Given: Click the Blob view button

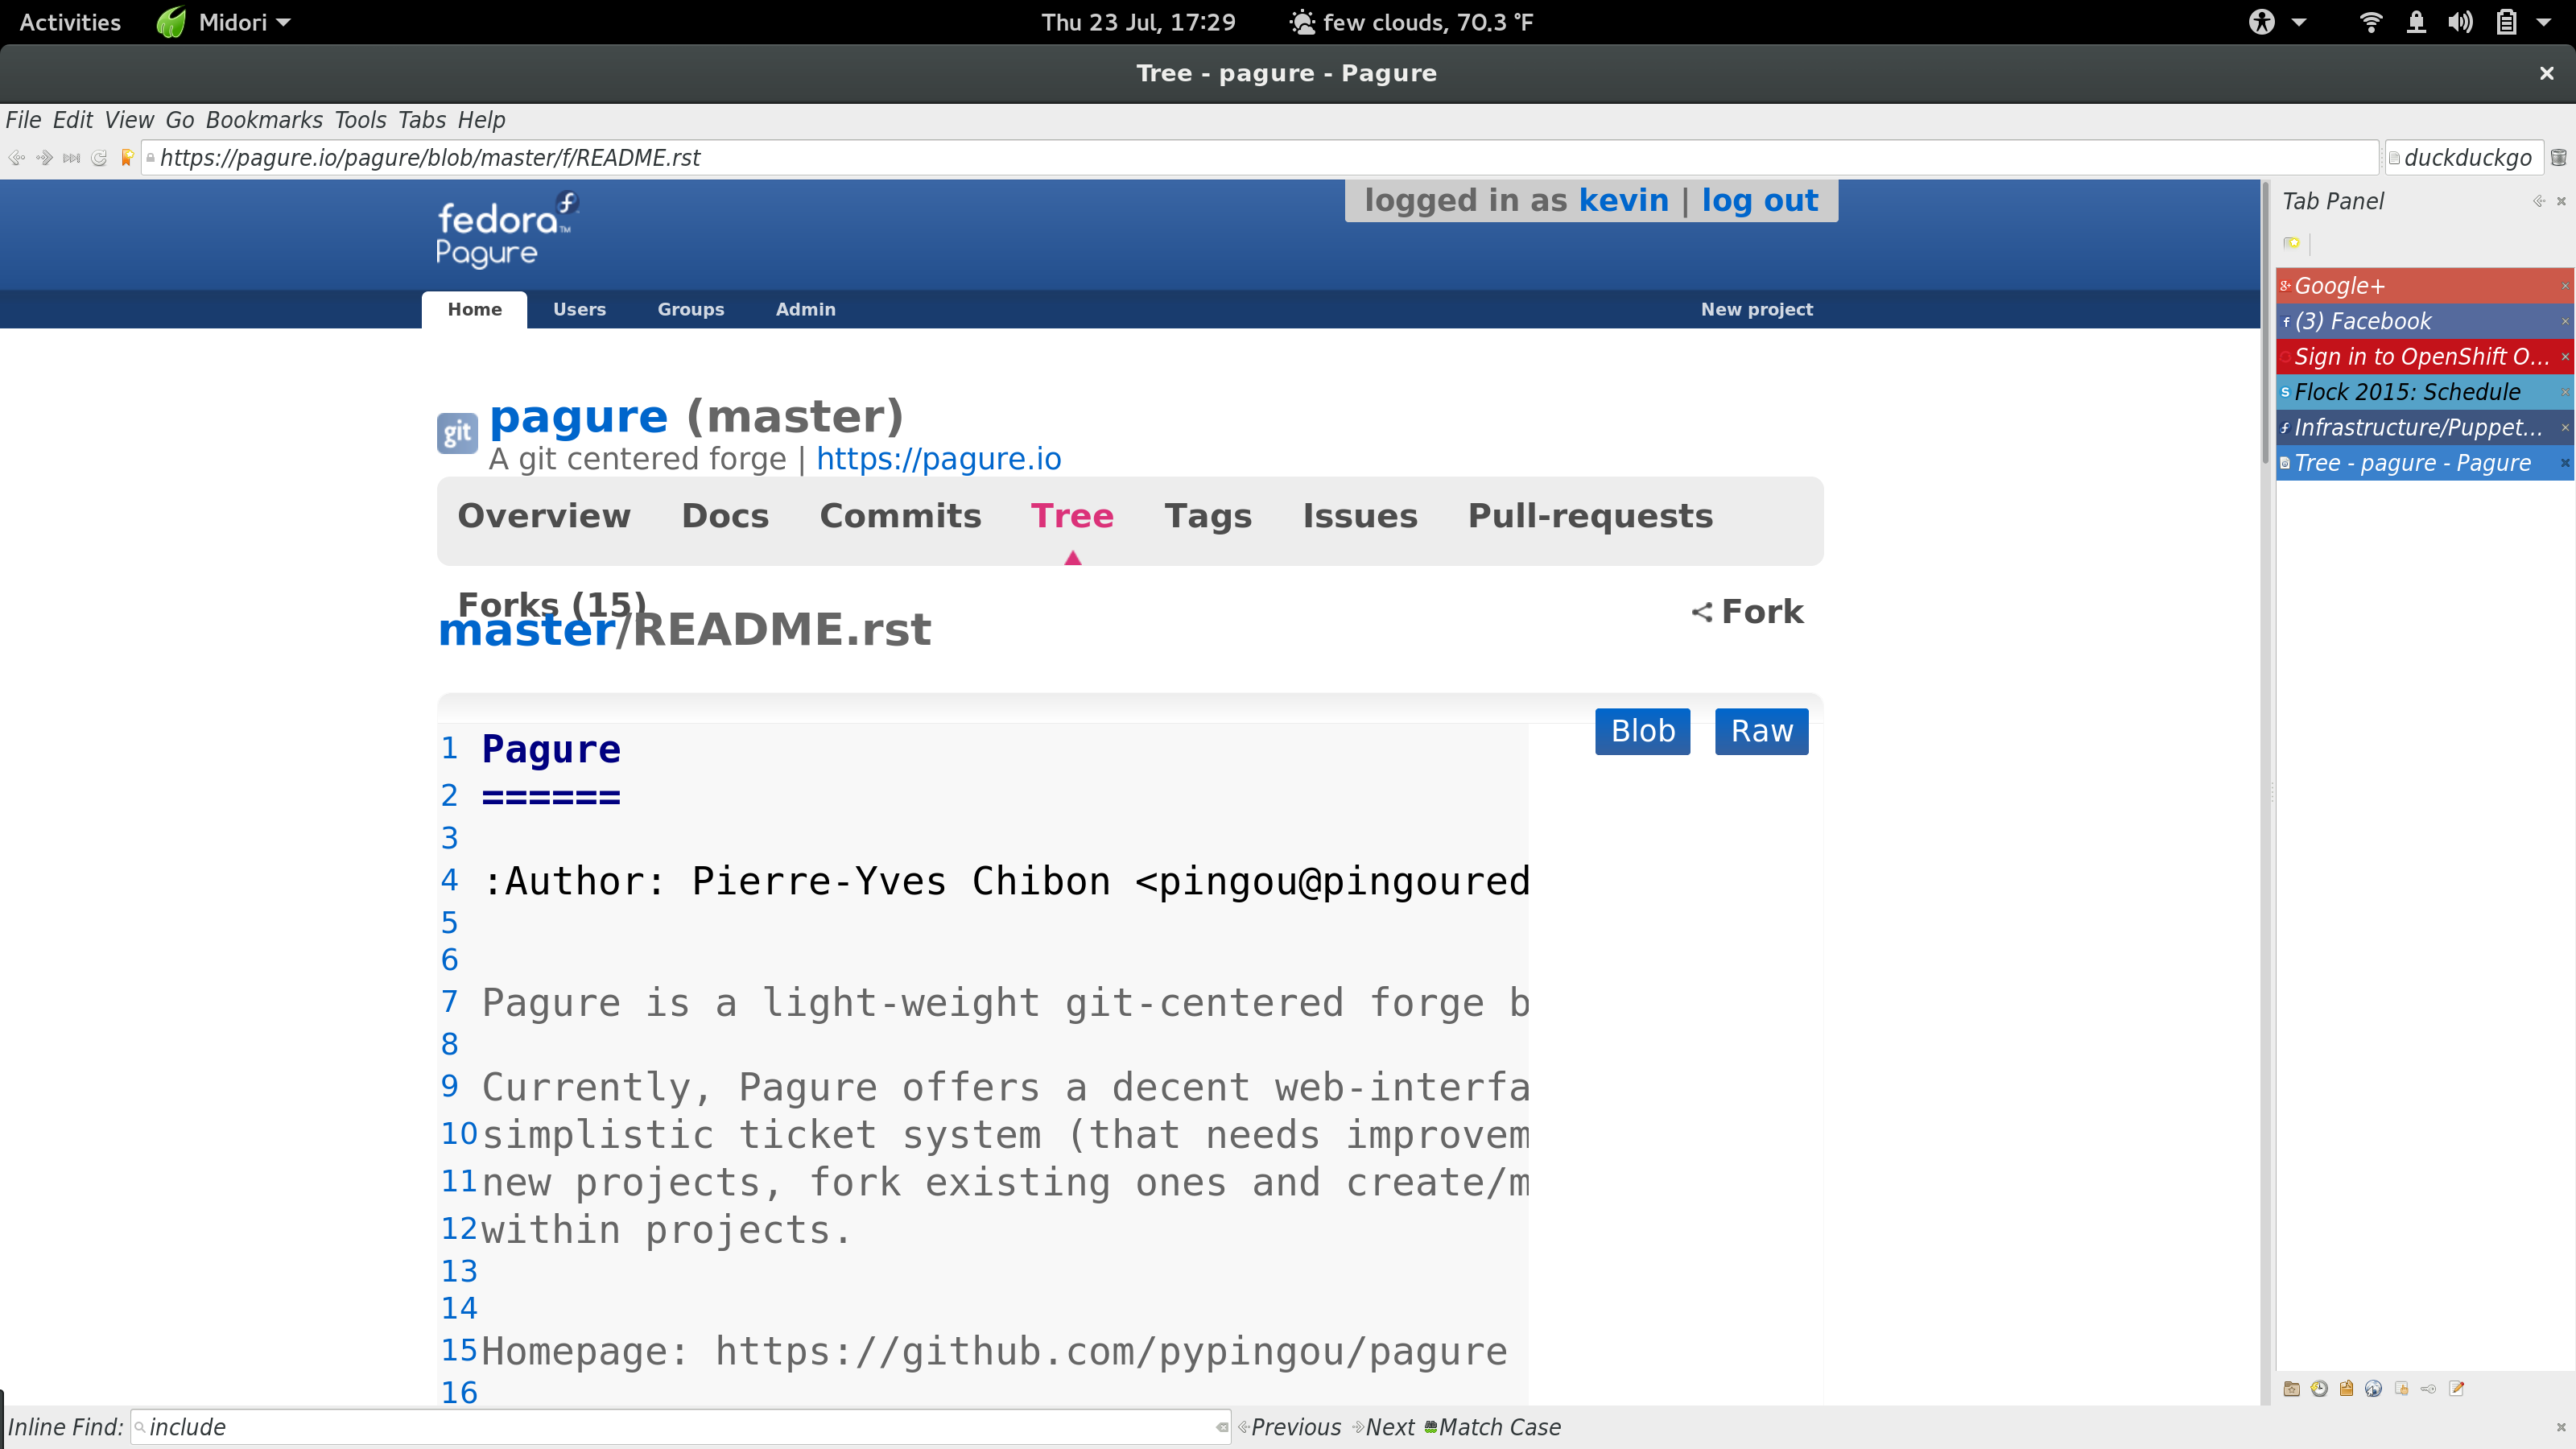Looking at the screenshot, I should click(1642, 732).
